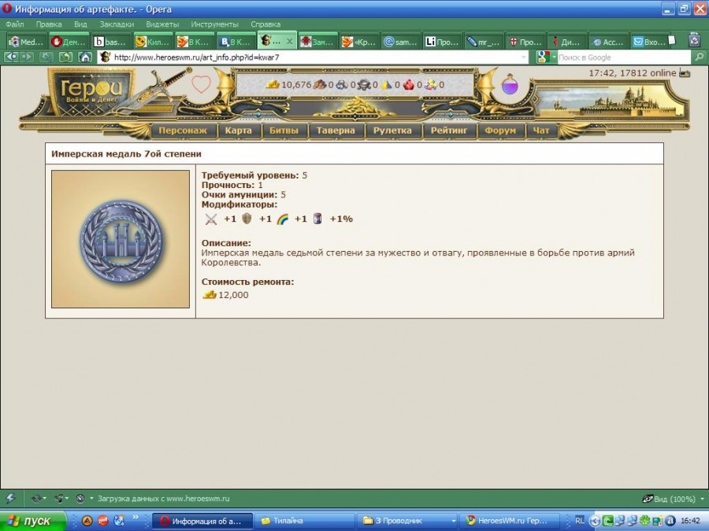Click the Windows Пуск start button
The image size is (709, 531).
[30, 521]
